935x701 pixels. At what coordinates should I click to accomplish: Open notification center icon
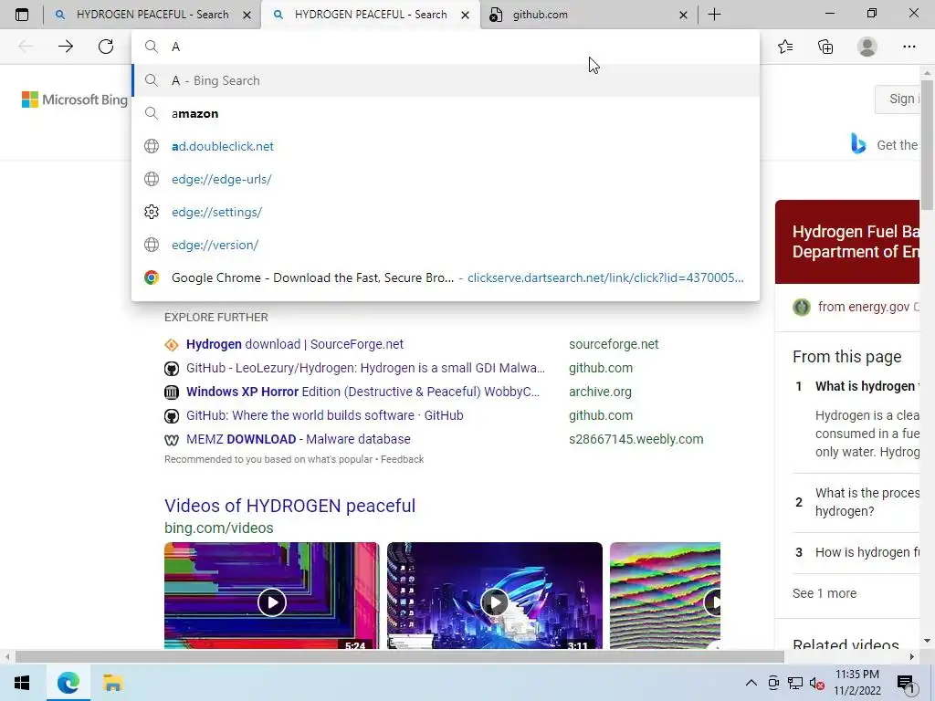906,683
